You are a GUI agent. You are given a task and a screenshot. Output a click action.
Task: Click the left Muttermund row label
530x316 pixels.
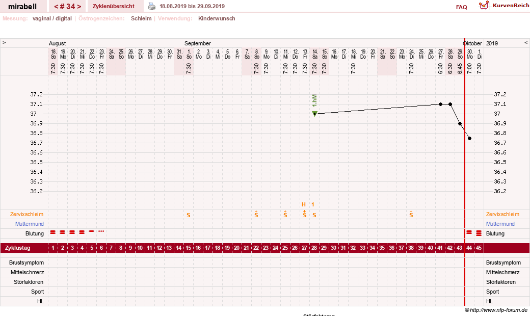click(x=30, y=224)
